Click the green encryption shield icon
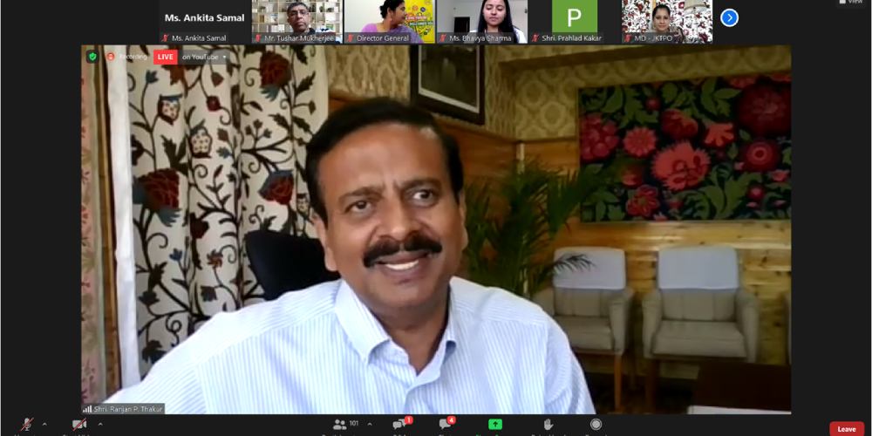872x436 pixels. point(92,57)
